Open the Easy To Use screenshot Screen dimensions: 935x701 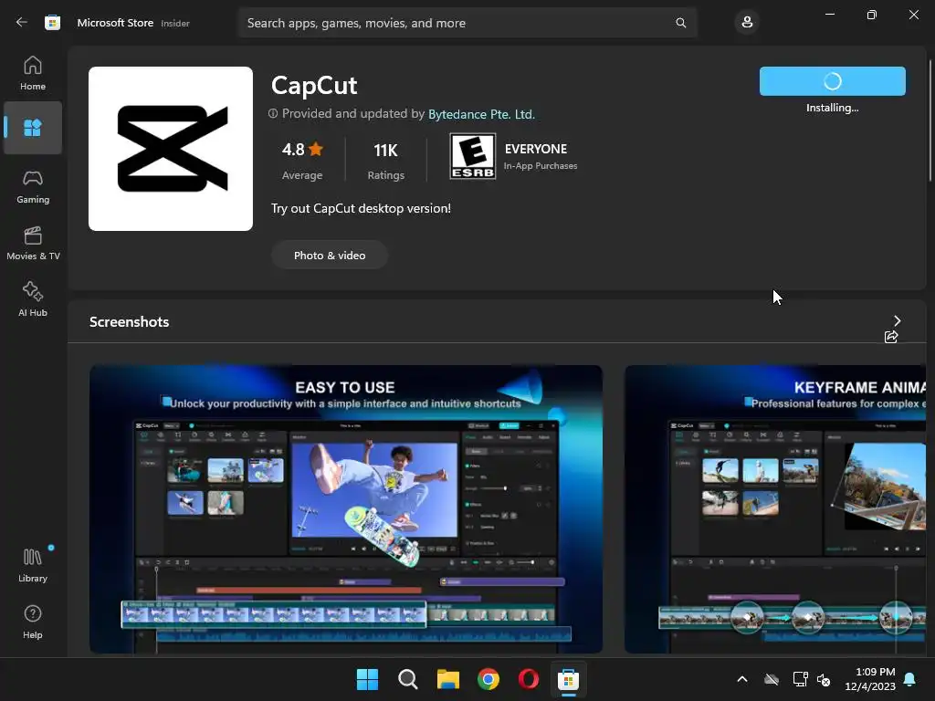(x=346, y=509)
